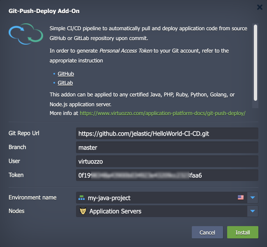This screenshot has width=267, height=247.
Task: Click the Token label
Action: 16,175
